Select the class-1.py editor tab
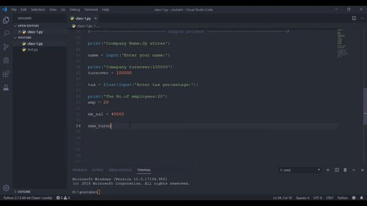Viewport: 367px width, 206px height. [x=83, y=18]
